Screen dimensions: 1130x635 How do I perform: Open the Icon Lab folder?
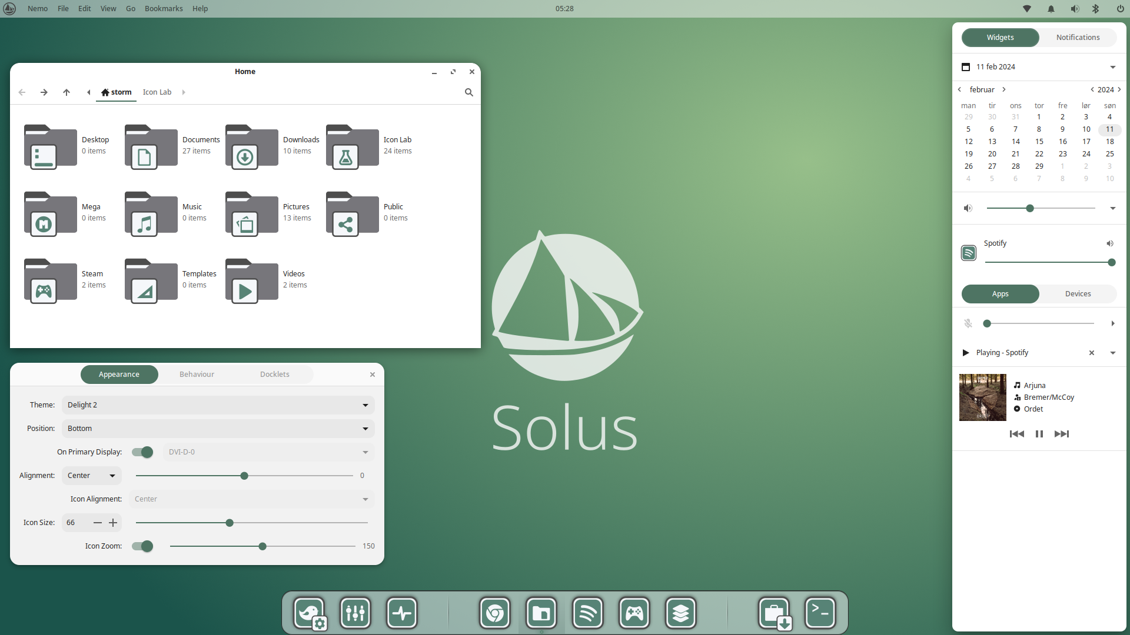(351, 147)
